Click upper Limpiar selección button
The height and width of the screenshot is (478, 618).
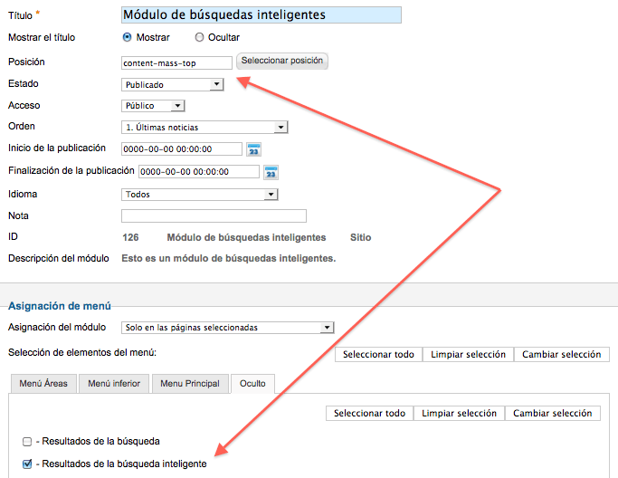468,354
